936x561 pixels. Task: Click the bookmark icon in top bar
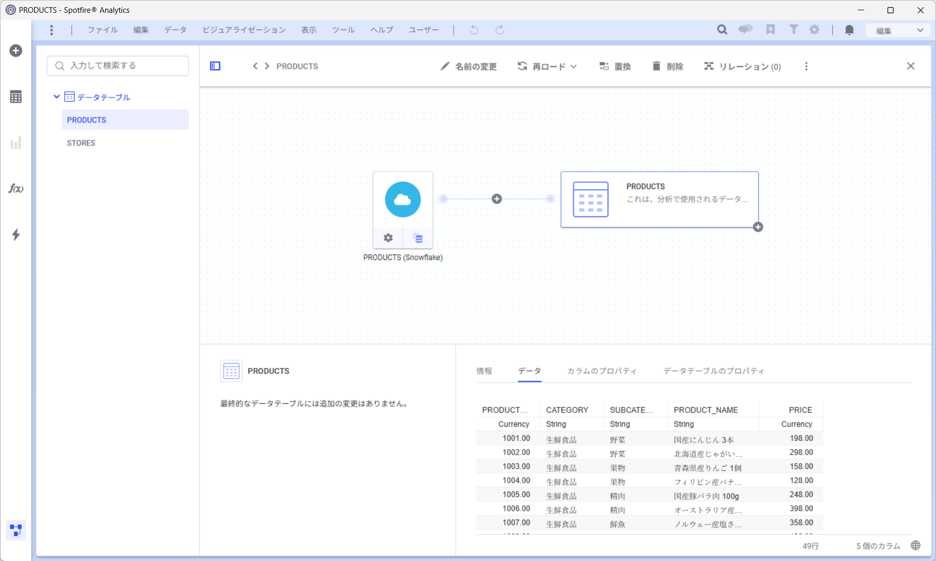click(770, 30)
